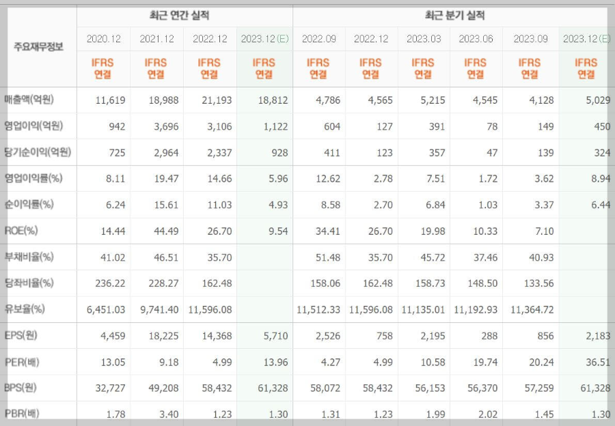615x426 pixels.
Task: Click the net income value 2,964
Action: click(x=166, y=153)
